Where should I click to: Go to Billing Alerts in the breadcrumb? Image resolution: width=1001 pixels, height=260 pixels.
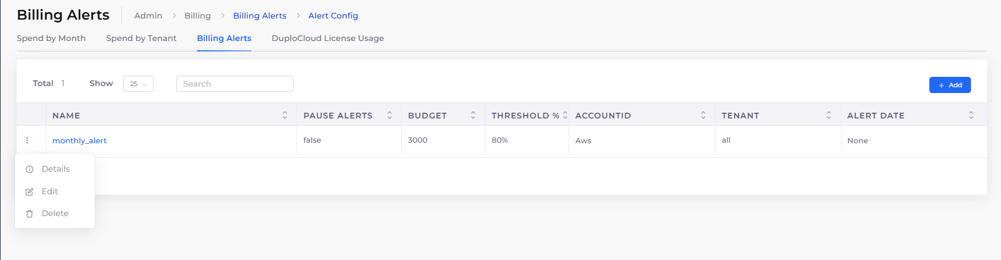[259, 16]
